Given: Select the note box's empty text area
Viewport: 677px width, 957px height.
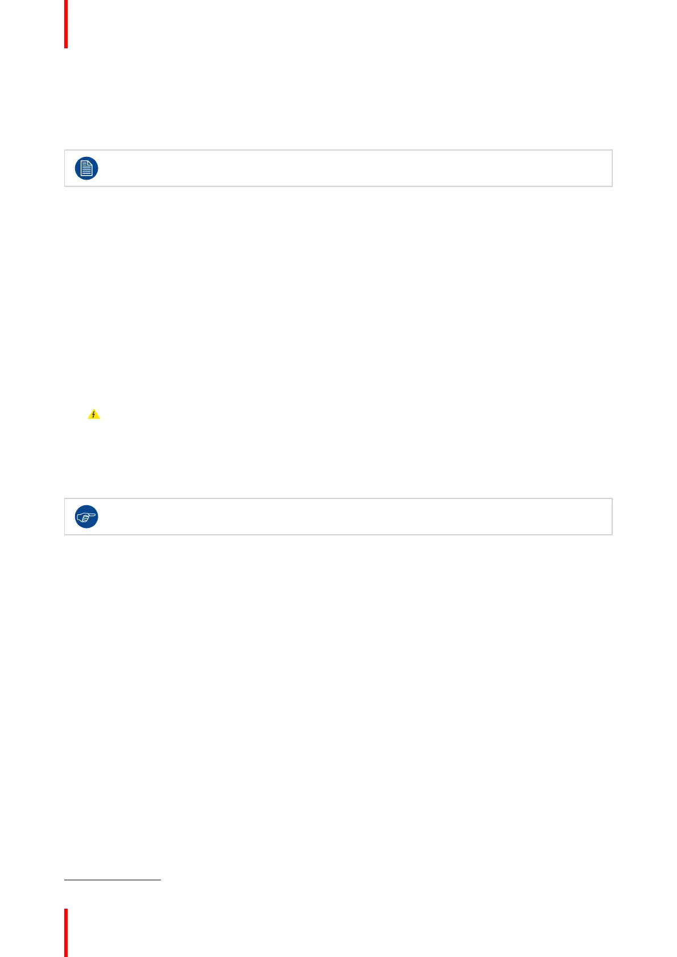Looking at the screenshot, I should tap(355, 168).
